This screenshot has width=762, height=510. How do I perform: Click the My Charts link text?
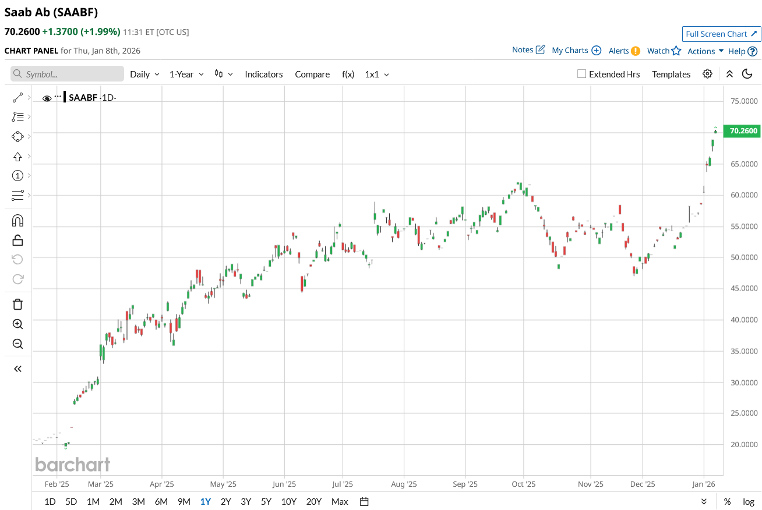[x=570, y=50]
